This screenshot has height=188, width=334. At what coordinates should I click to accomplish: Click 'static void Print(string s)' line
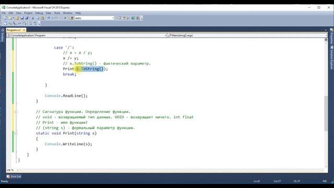click(x=66, y=133)
